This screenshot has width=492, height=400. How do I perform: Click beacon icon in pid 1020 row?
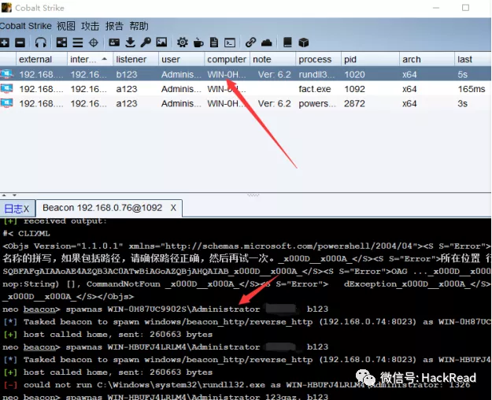(6, 74)
